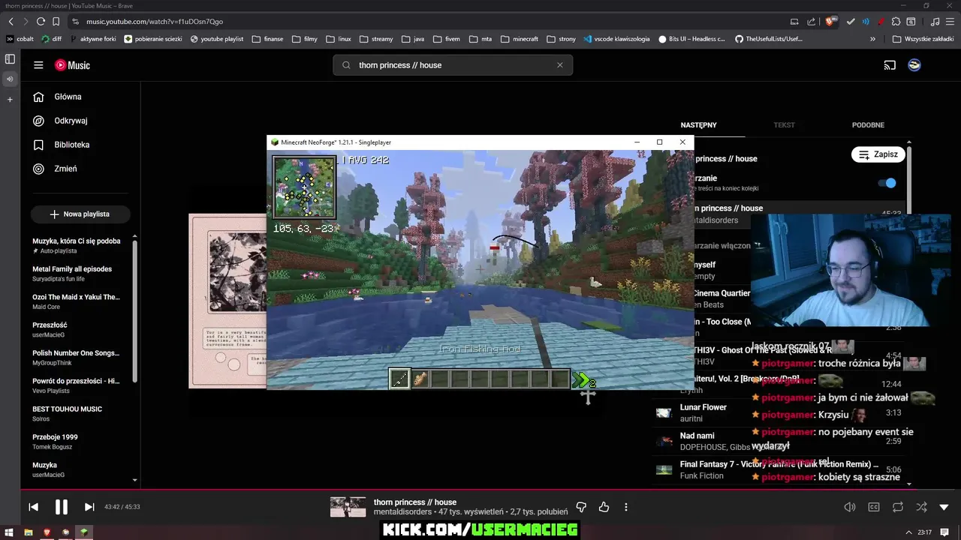Click the now-playing thumbnail in the player bar
Screen dimensions: 961x540
tap(348, 507)
